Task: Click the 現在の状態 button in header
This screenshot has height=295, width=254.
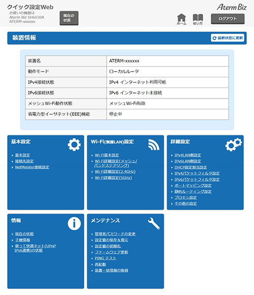Action: coord(69,18)
